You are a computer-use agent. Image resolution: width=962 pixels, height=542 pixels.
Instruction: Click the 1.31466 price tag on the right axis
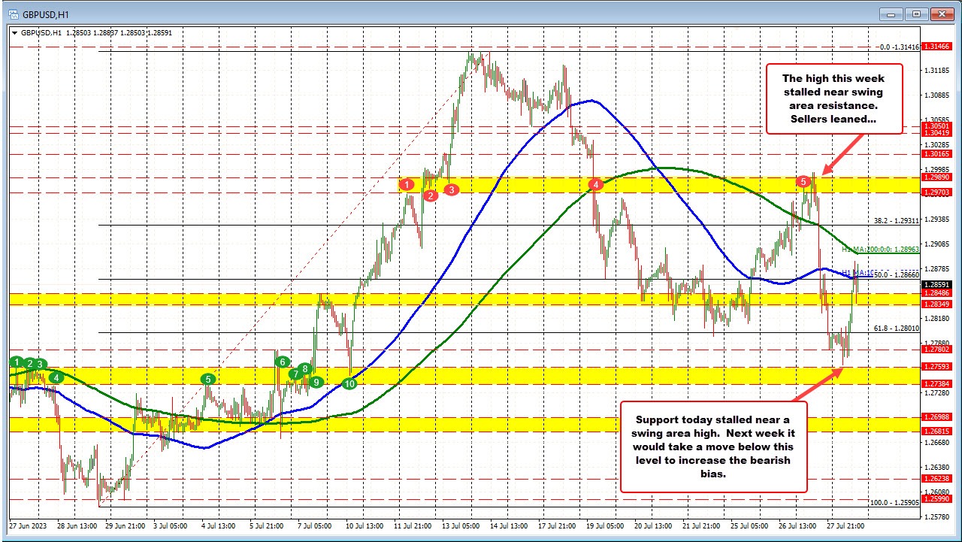click(x=938, y=46)
